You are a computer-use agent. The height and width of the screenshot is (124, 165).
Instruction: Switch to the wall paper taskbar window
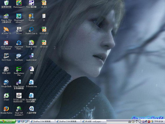(94, 121)
